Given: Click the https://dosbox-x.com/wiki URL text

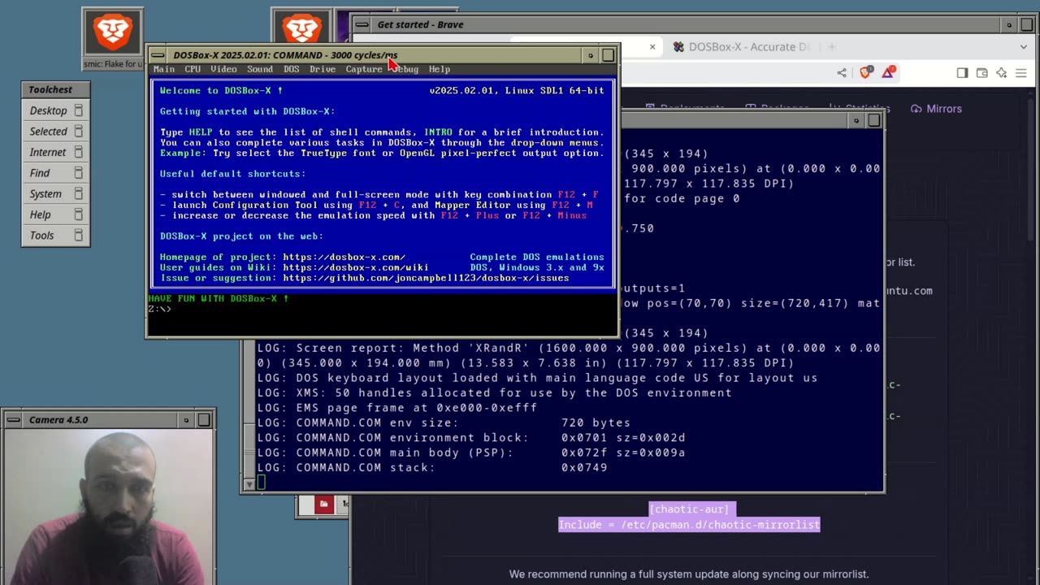Looking at the screenshot, I should point(356,267).
